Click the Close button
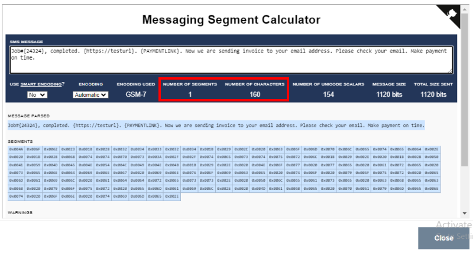Viewport: 473px width, 253px height. pos(443,238)
